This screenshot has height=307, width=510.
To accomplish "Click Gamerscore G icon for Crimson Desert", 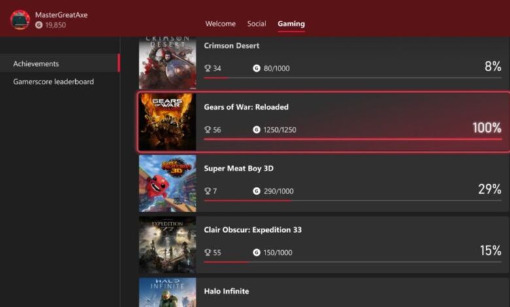I will coord(256,69).
